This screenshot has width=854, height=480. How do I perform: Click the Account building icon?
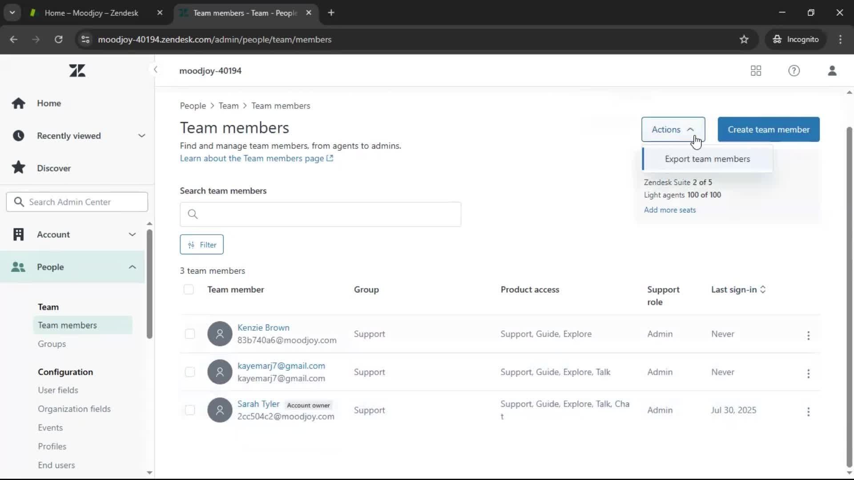(18, 234)
